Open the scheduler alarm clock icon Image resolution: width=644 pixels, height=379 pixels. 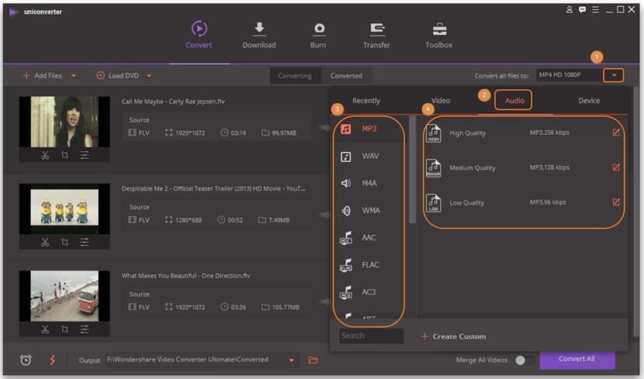(26, 360)
